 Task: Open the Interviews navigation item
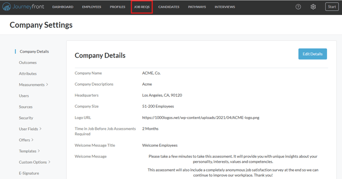pyautogui.click(x=225, y=7)
